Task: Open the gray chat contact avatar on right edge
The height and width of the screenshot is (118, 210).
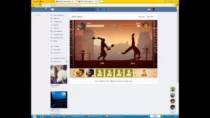Action: 173,95
